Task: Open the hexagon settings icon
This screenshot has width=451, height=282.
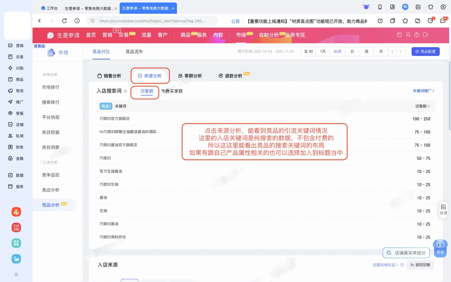Action: click(x=443, y=7)
